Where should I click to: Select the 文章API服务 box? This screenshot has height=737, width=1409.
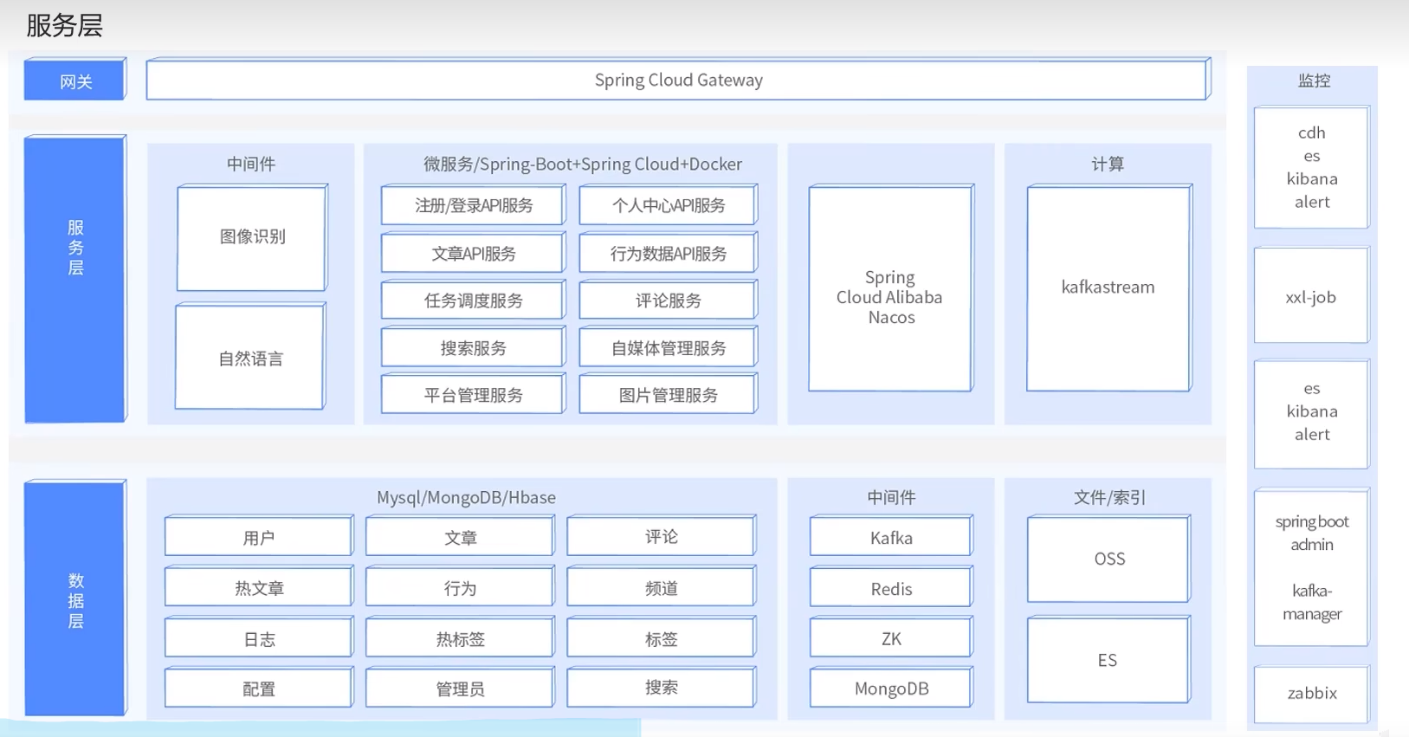[474, 253]
